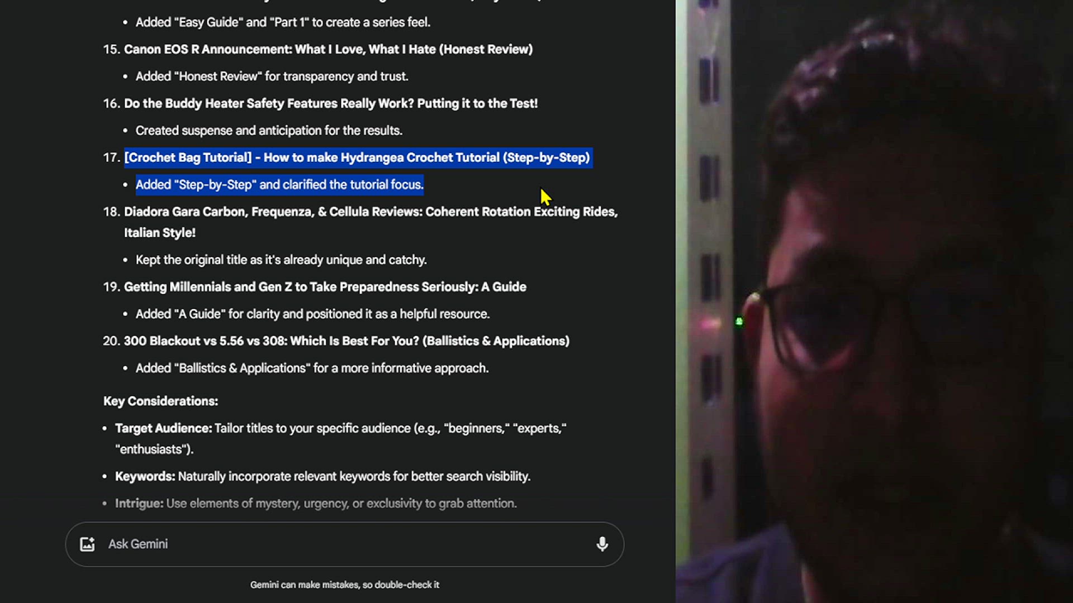Click title 16 Buddy Heater Safety Features
This screenshot has width=1073, height=603.
[331, 103]
